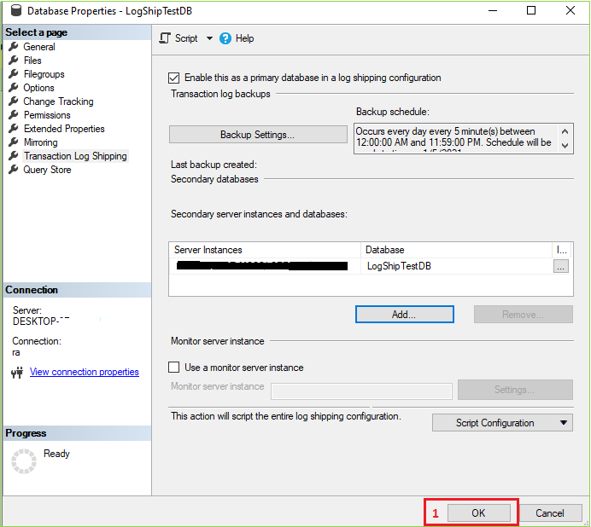Expand the Script dropdown arrow

[208, 38]
